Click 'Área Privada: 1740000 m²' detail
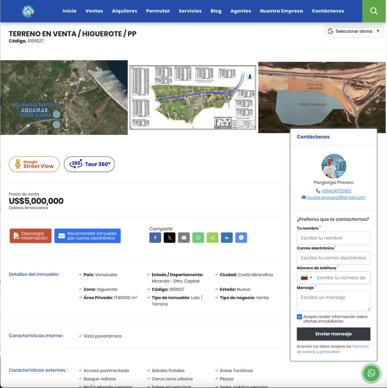Viewport: 387px width, 388px height. [110, 298]
